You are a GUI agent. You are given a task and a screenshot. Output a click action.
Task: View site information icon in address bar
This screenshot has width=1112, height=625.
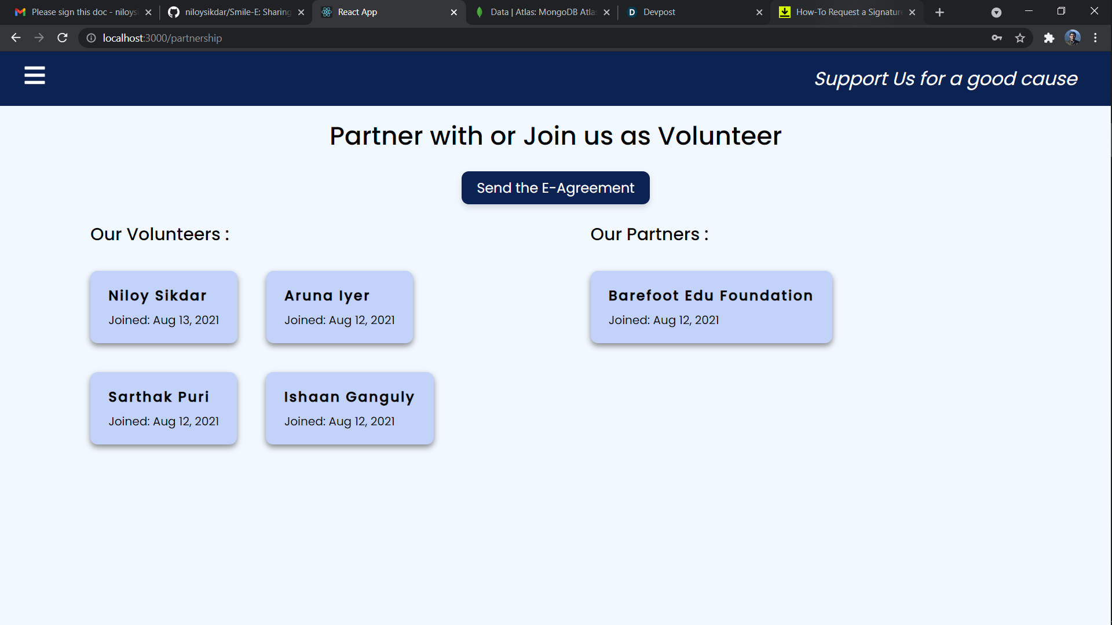(x=91, y=38)
